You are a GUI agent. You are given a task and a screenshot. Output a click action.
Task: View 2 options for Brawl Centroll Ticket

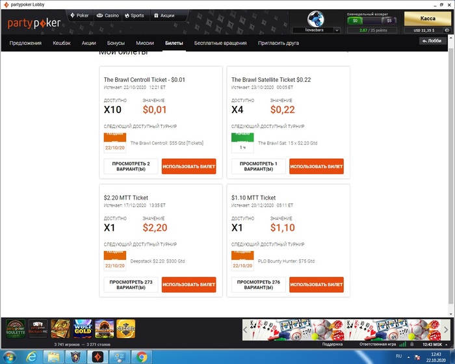(x=131, y=166)
